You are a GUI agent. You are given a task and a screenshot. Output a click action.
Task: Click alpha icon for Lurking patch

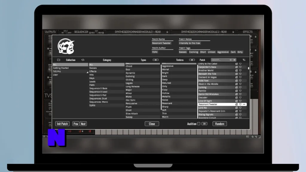236,87
